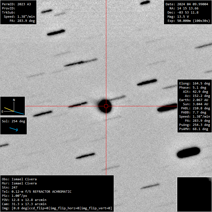Click the 'PsAMV: 68.1 deg' entry
The width and height of the screenshot is (212, 212).
point(194,129)
